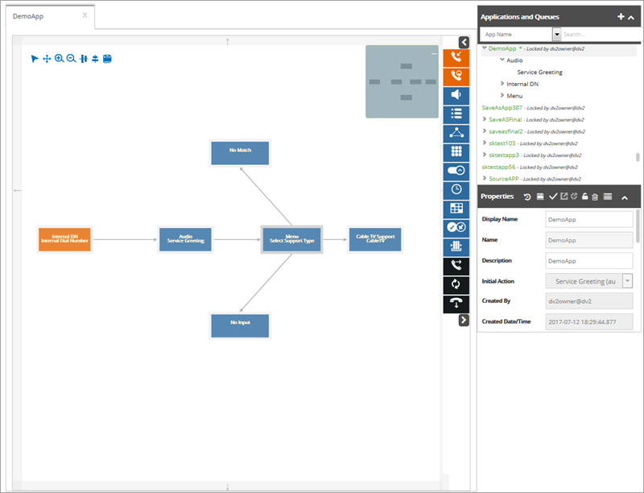The image size is (644, 493).
Task: Expand the saveasfinal2 application
Action: (485, 131)
